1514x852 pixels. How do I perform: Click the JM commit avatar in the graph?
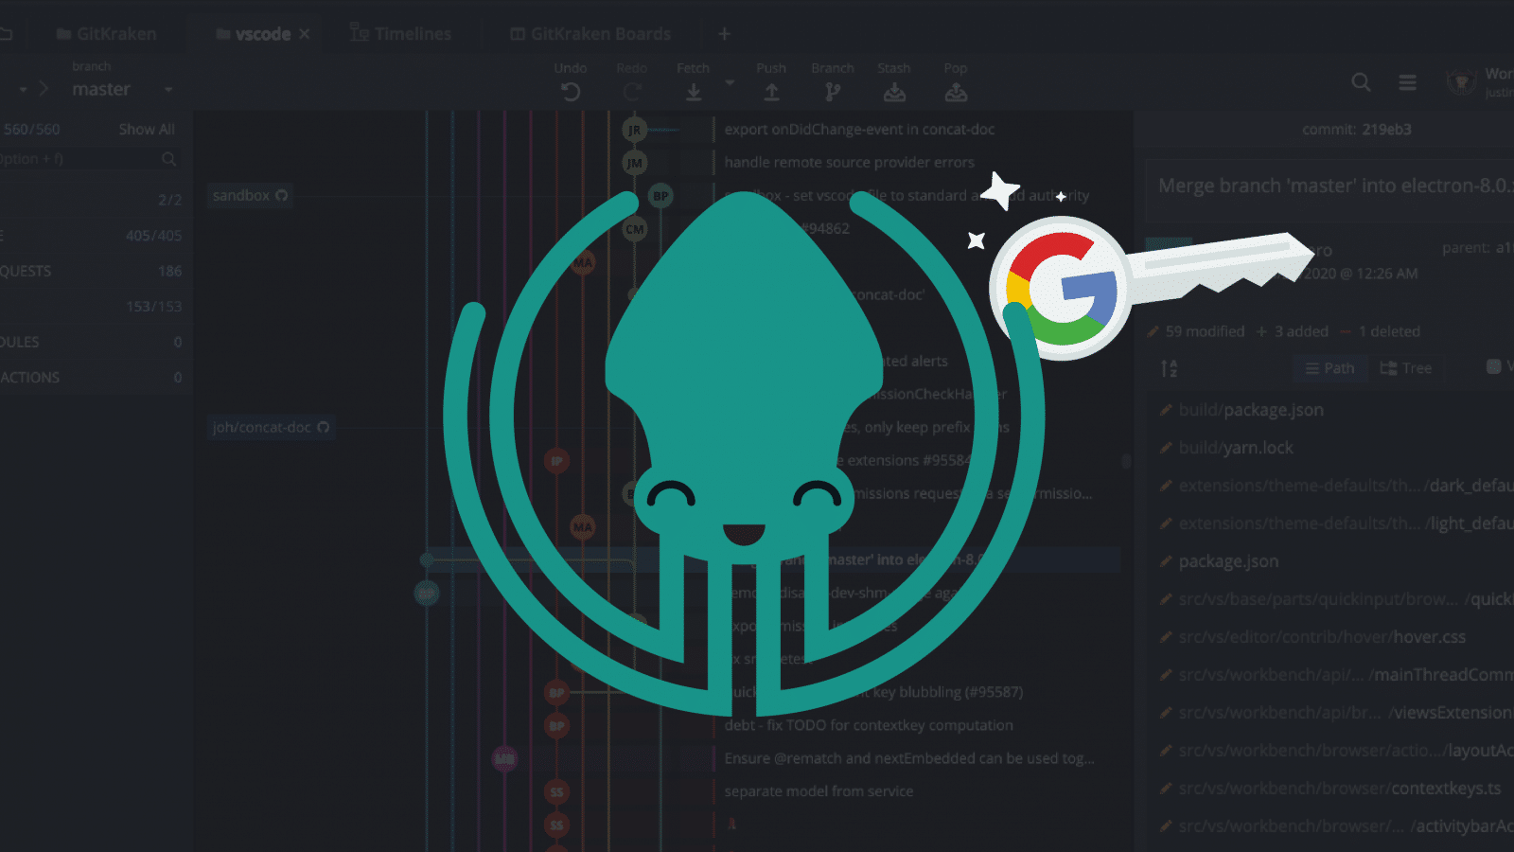pyautogui.click(x=634, y=163)
